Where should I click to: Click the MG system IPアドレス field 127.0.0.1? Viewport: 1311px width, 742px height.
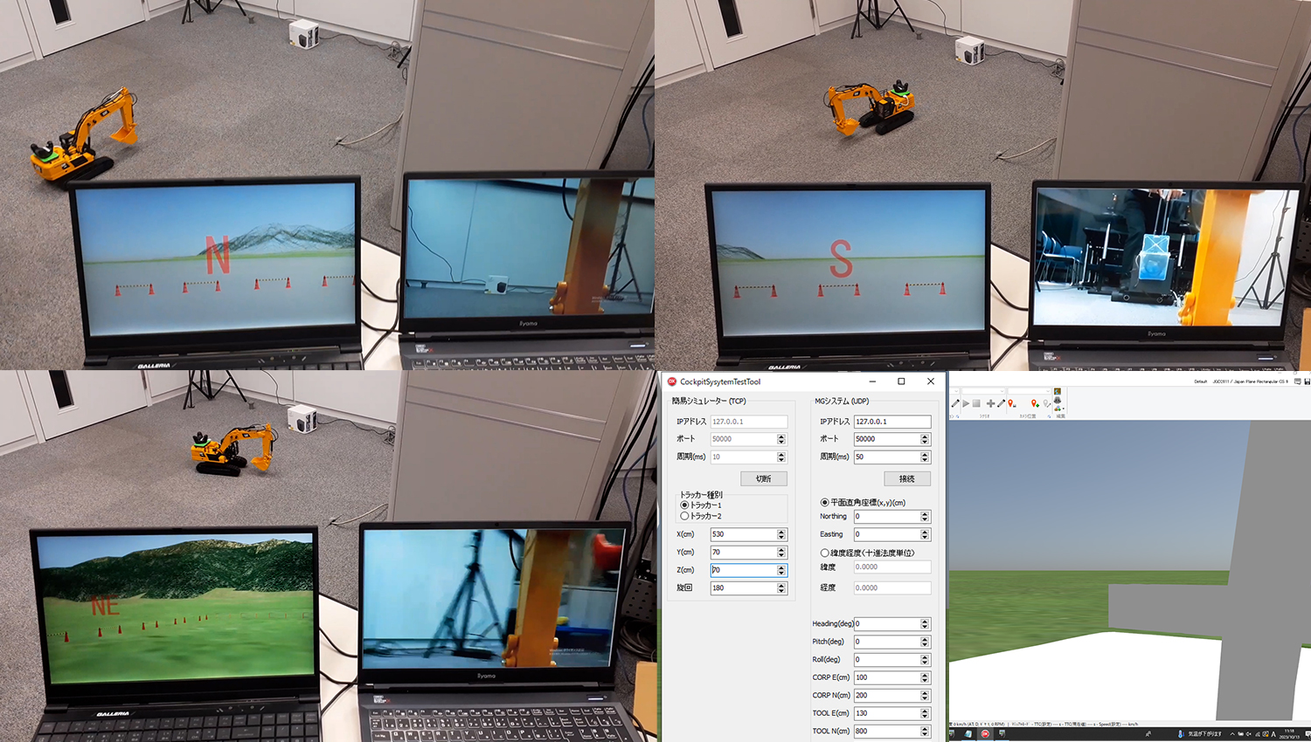[x=892, y=422]
